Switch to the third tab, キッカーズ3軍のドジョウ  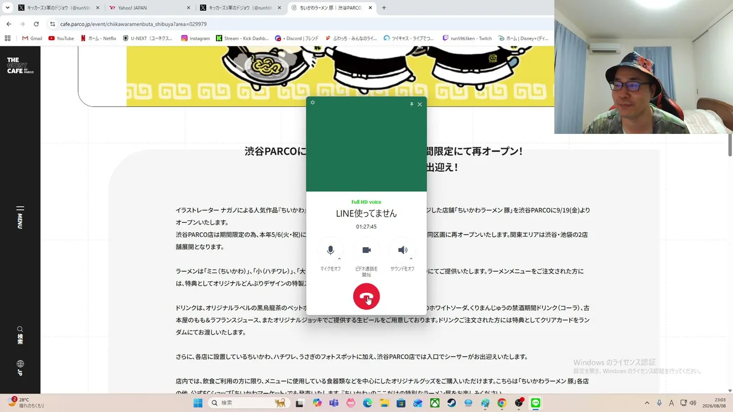[240, 8]
